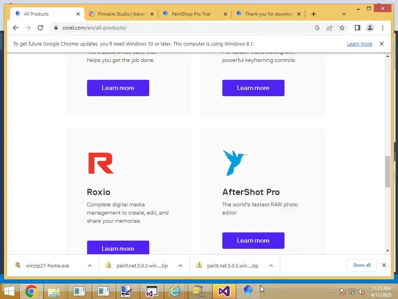
Task: Switch to the Pinnacle Studio tab
Action: tap(122, 14)
